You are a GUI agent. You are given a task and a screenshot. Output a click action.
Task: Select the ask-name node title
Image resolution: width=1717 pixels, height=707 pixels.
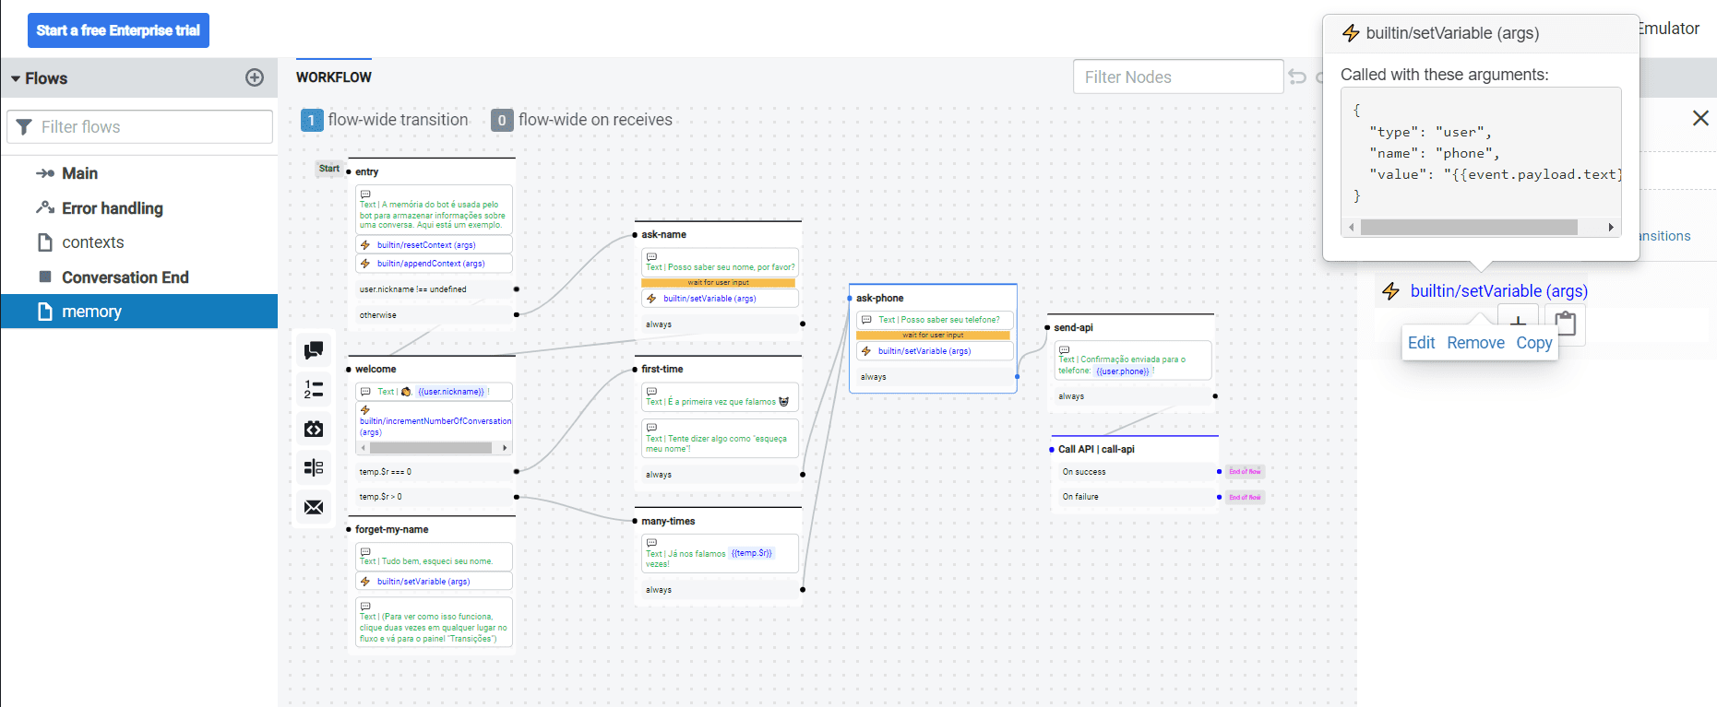(663, 234)
